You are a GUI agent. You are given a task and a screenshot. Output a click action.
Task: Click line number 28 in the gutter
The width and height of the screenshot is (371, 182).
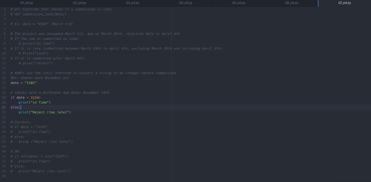[4, 142]
